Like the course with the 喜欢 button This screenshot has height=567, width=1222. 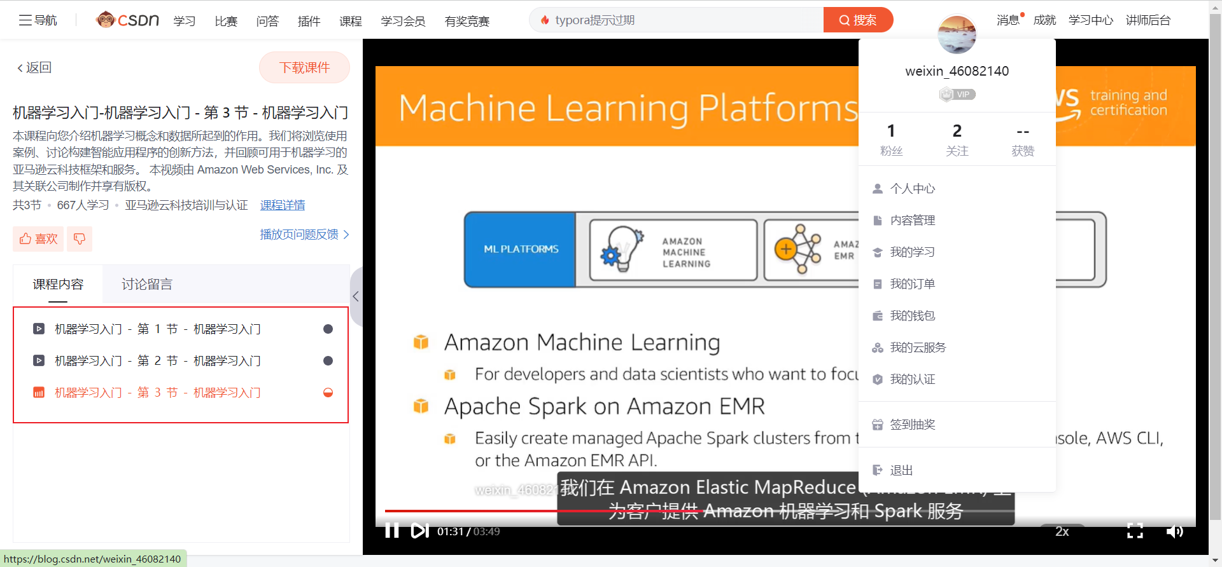pyautogui.click(x=38, y=238)
